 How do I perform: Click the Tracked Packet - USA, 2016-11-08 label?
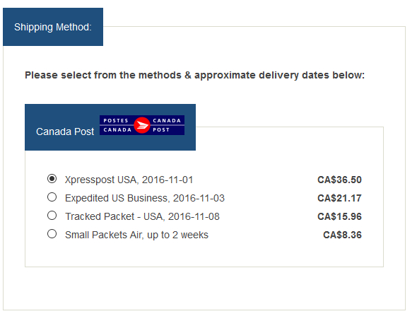coord(142,216)
